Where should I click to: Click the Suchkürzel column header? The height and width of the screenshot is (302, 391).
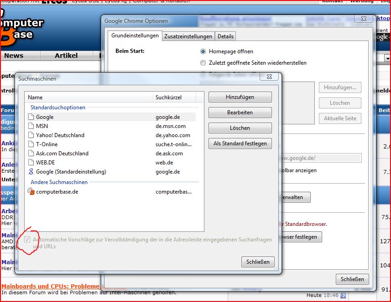(x=174, y=97)
